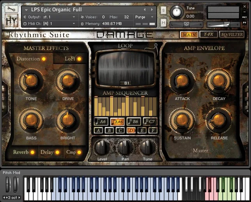
Task: Click the DECAY envelope knob
Action: tap(219, 81)
